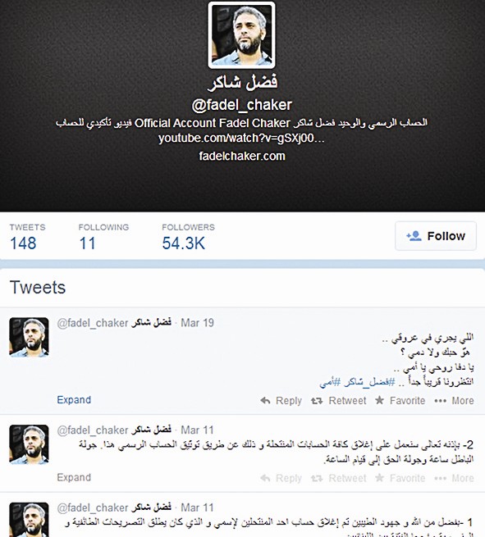Expand the tweet numbered 2 from Mar 11
The image size is (485, 537).
click(x=74, y=477)
